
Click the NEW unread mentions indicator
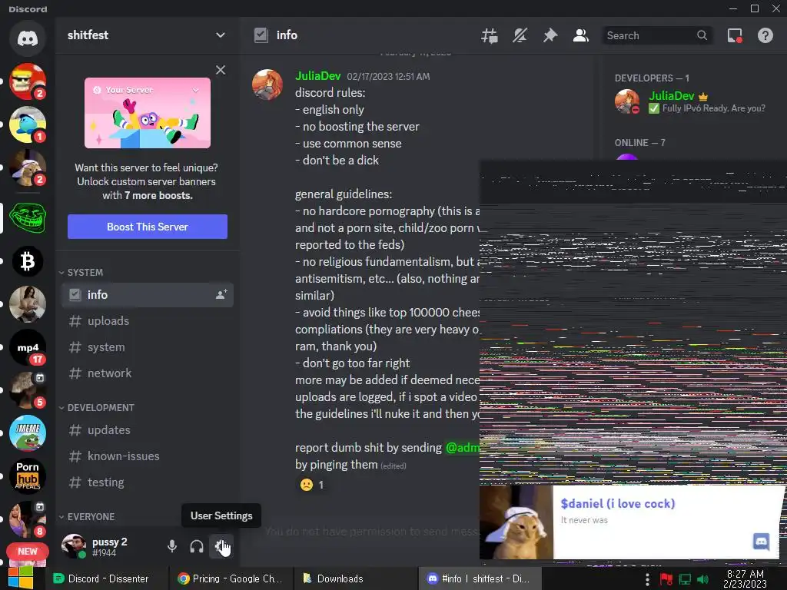[27, 552]
